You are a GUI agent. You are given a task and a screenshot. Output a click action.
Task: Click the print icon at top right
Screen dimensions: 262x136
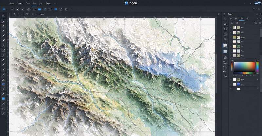click(254, 9)
